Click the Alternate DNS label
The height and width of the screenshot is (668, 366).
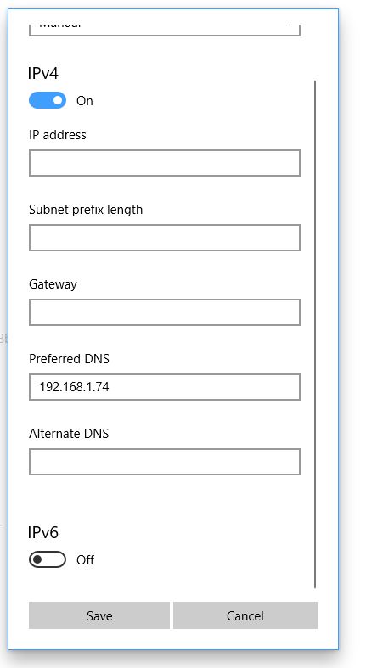click(x=69, y=434)
